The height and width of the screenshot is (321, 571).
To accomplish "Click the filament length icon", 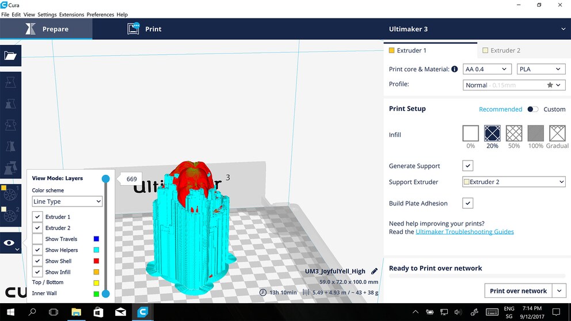I will (306, 292).
